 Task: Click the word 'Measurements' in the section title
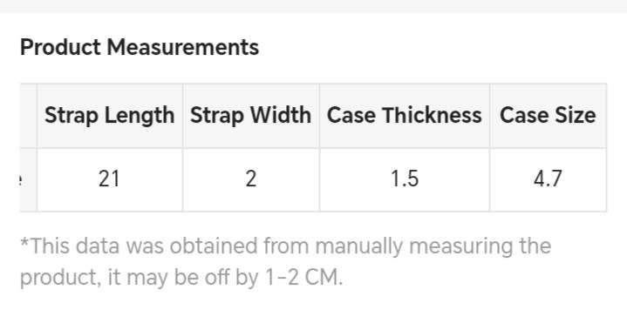(x=183, y=47)
